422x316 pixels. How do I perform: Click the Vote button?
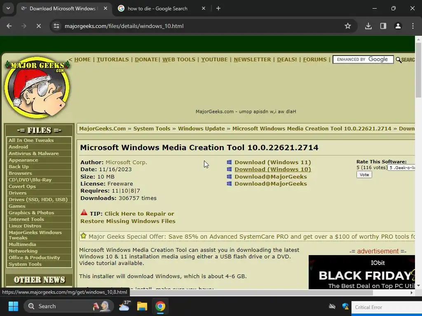pos(364,174)
